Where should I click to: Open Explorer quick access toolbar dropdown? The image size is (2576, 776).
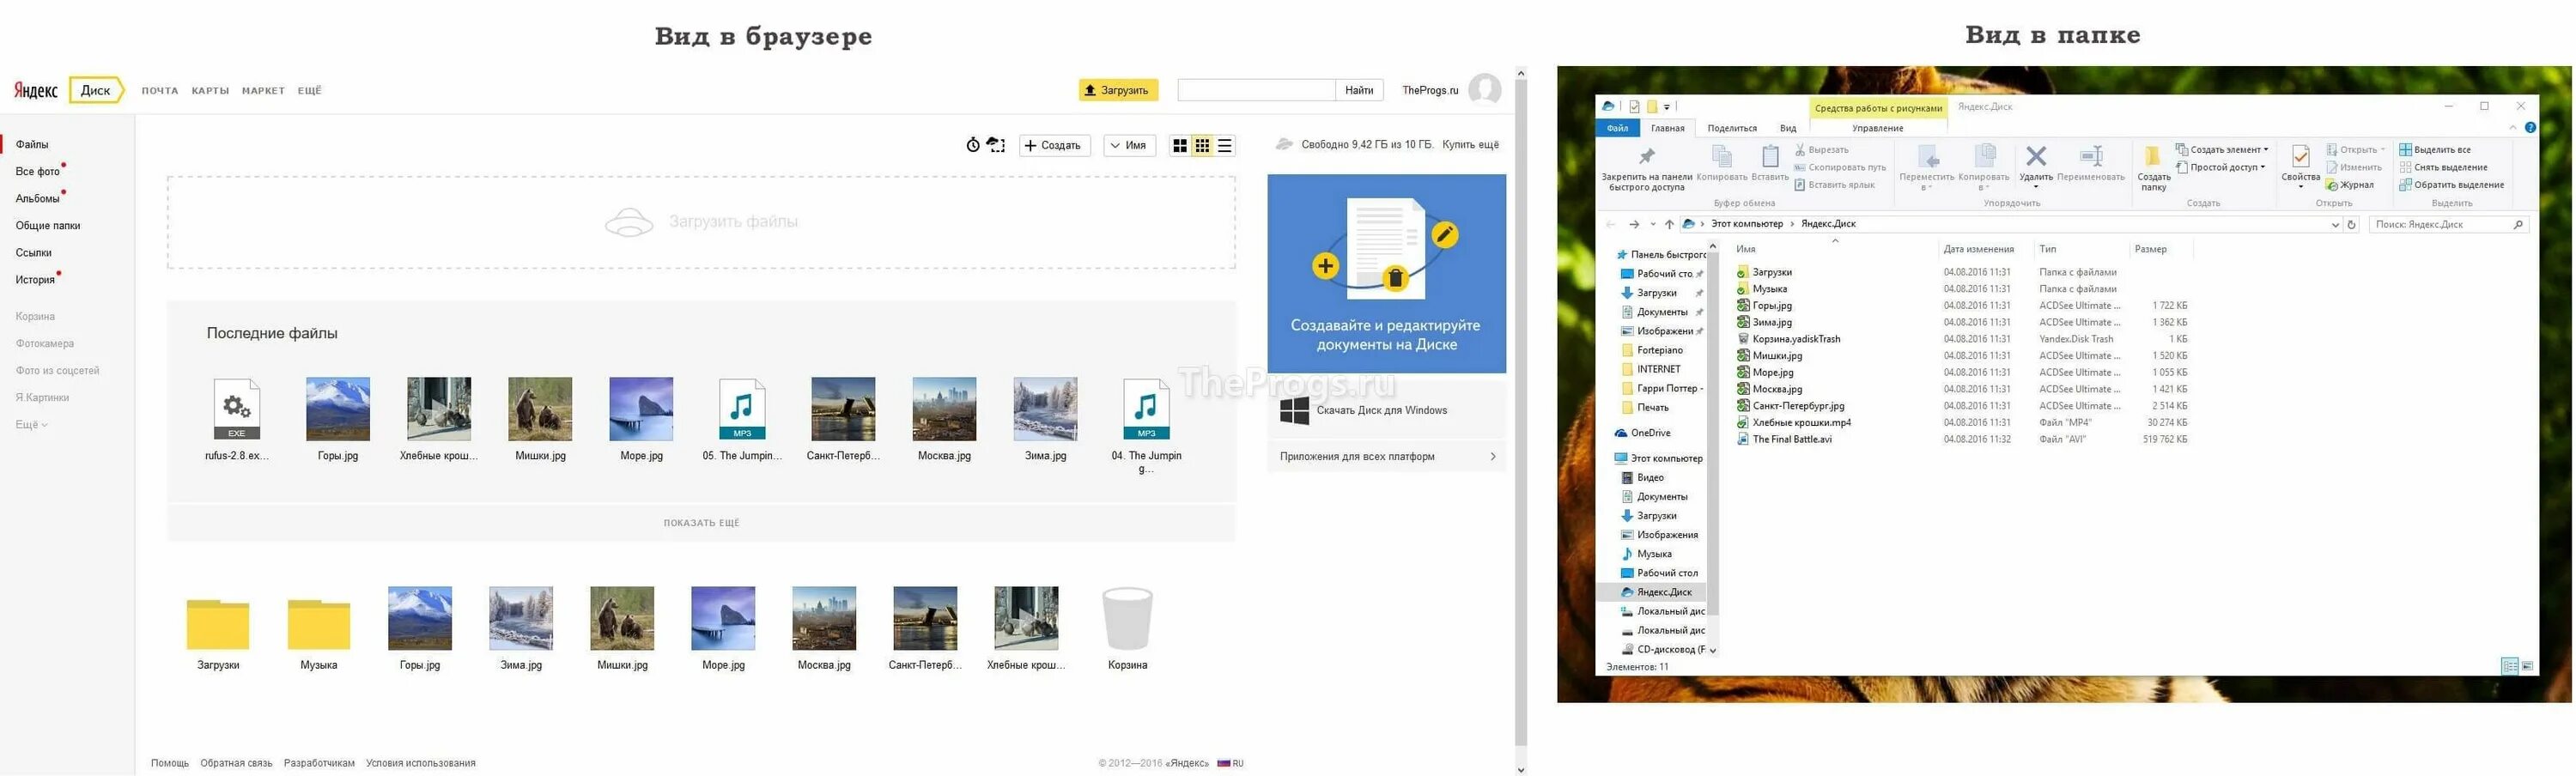(1667, 106)
